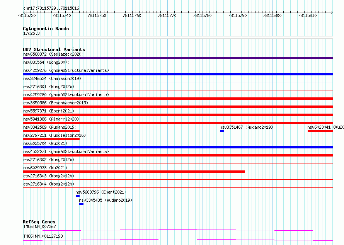Select the red bar under nsv6023041

click(x=320, y=131)
